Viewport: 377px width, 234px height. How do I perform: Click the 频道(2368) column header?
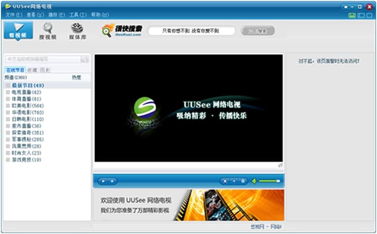16,78
